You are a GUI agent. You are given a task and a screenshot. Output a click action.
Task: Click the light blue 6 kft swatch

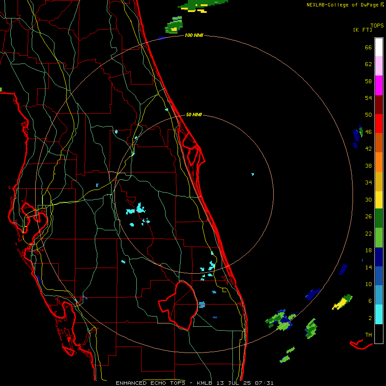coord(379,295)
